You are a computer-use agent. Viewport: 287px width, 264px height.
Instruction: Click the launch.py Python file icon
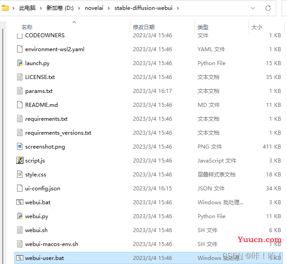(x=20, y=63)
